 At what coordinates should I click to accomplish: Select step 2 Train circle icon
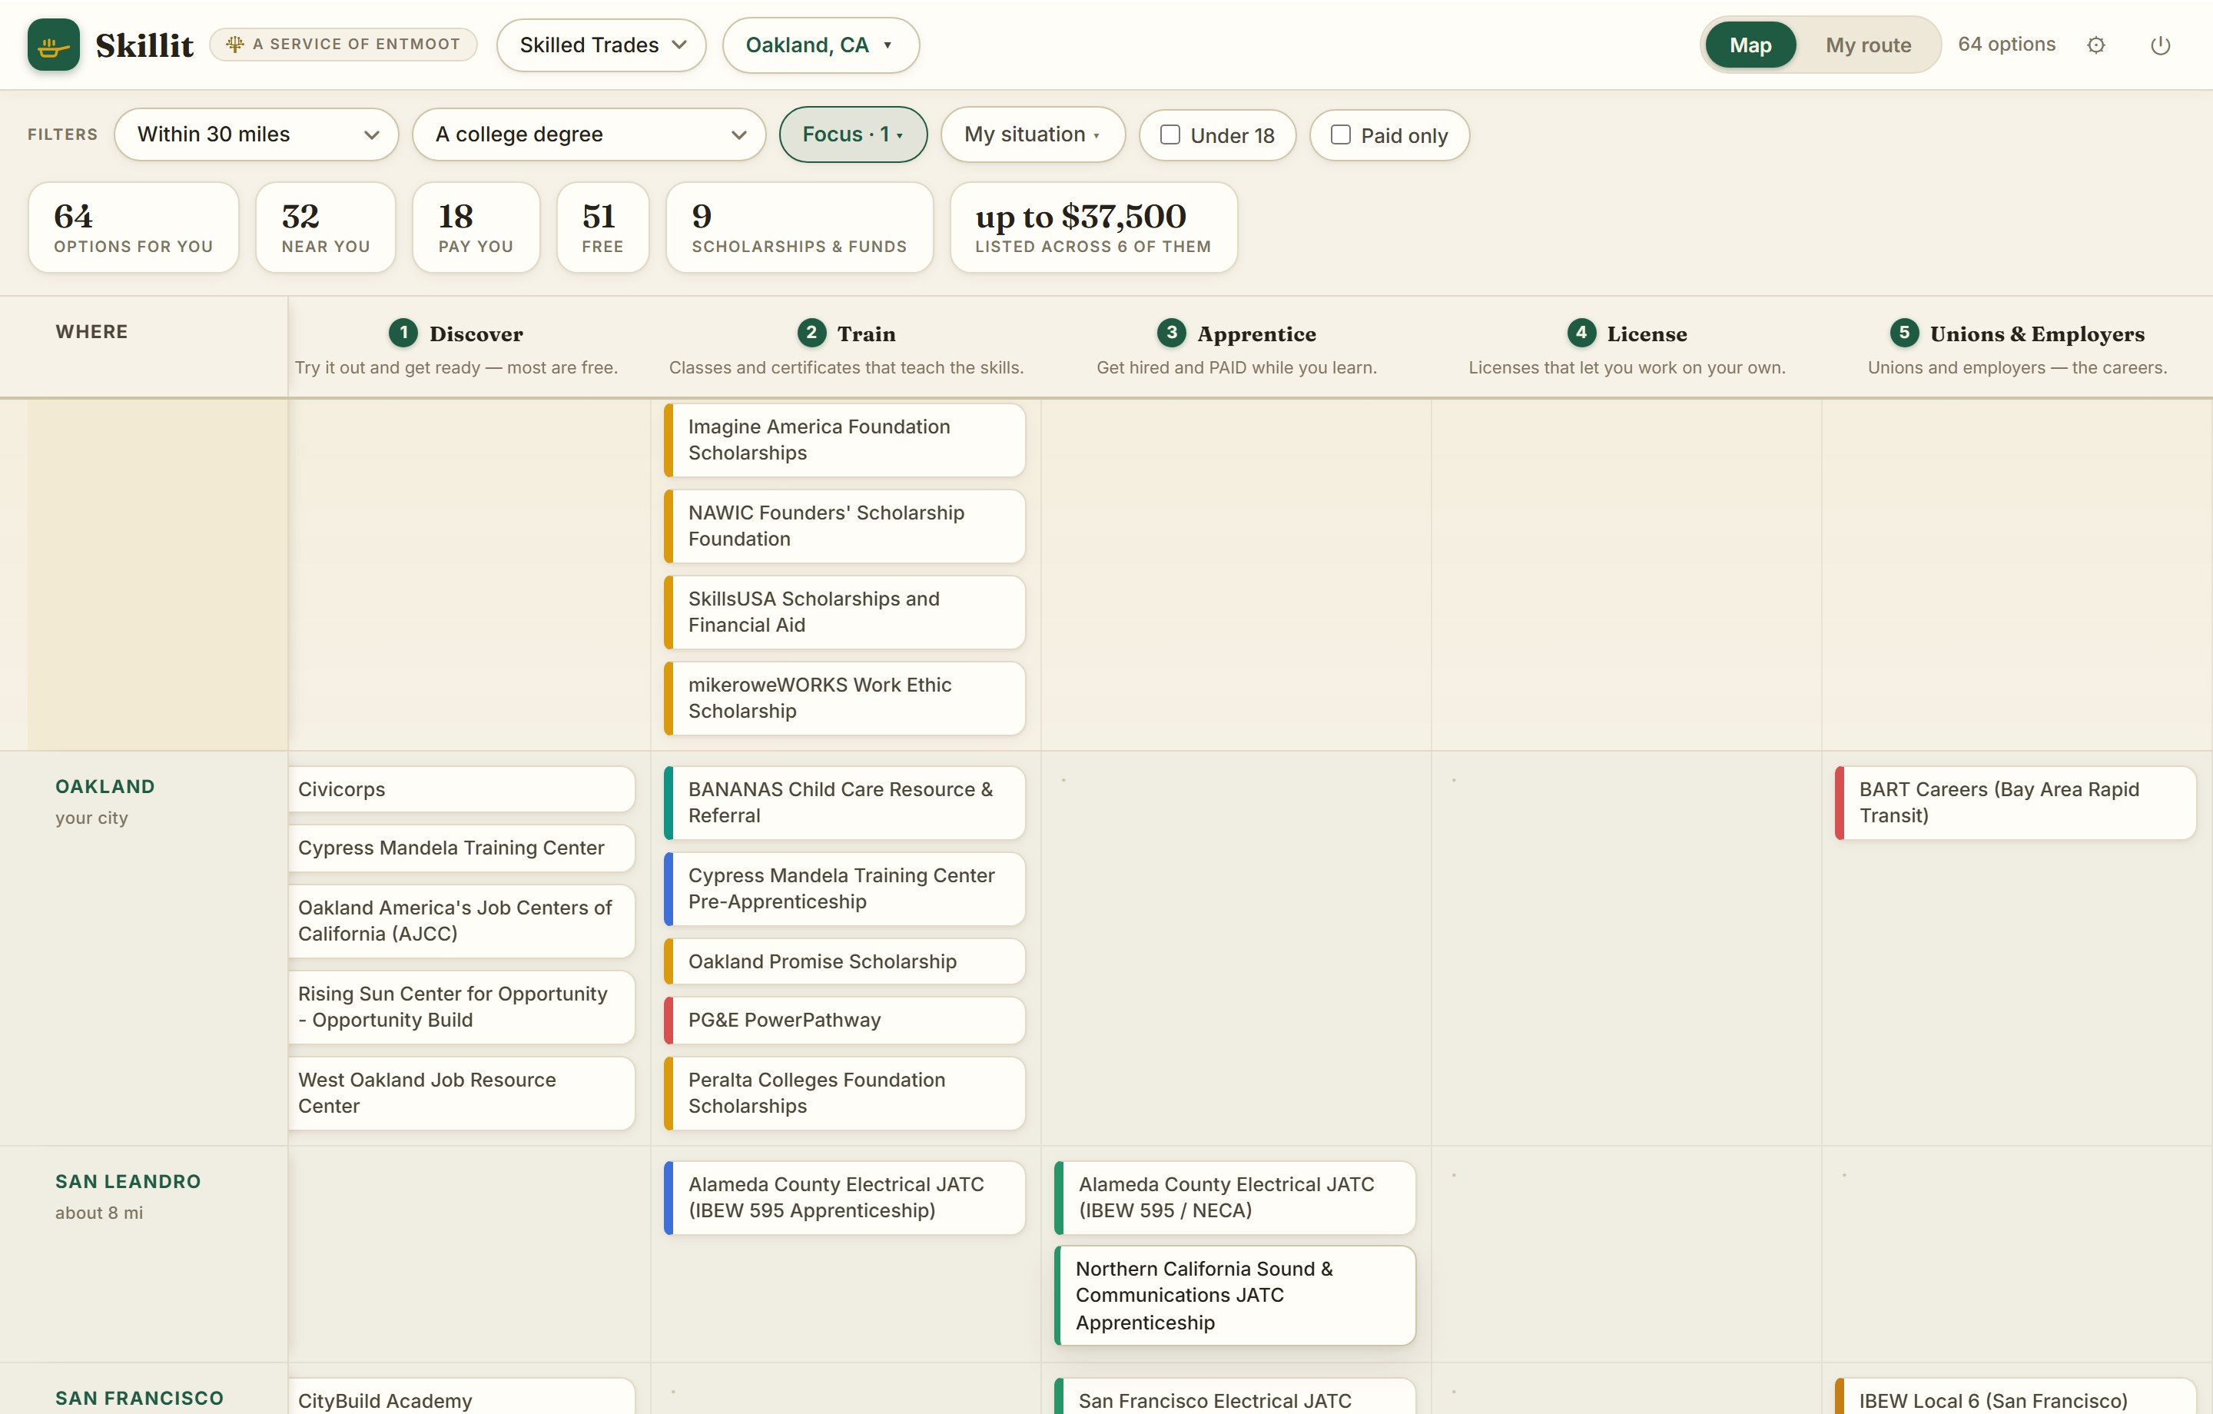pos(811,333)
